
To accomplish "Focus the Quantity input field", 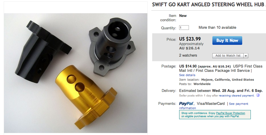I will click(x=184, y=28).
